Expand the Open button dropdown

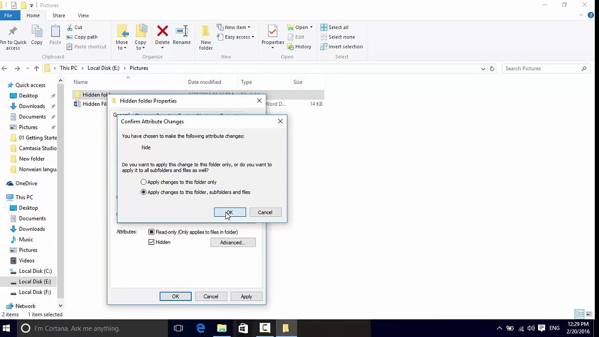311,27
